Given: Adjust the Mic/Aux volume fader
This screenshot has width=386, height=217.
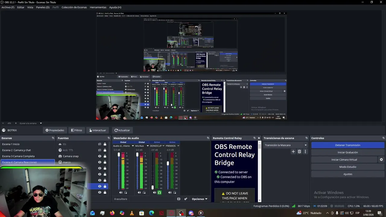Looking at the screenshot, I should (137, 155).
